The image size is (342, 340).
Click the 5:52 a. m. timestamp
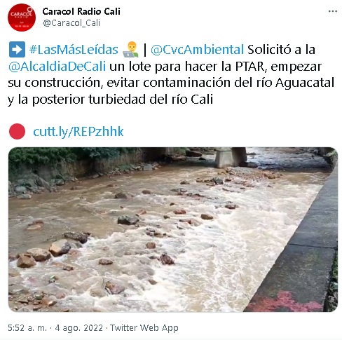(27, 328)
